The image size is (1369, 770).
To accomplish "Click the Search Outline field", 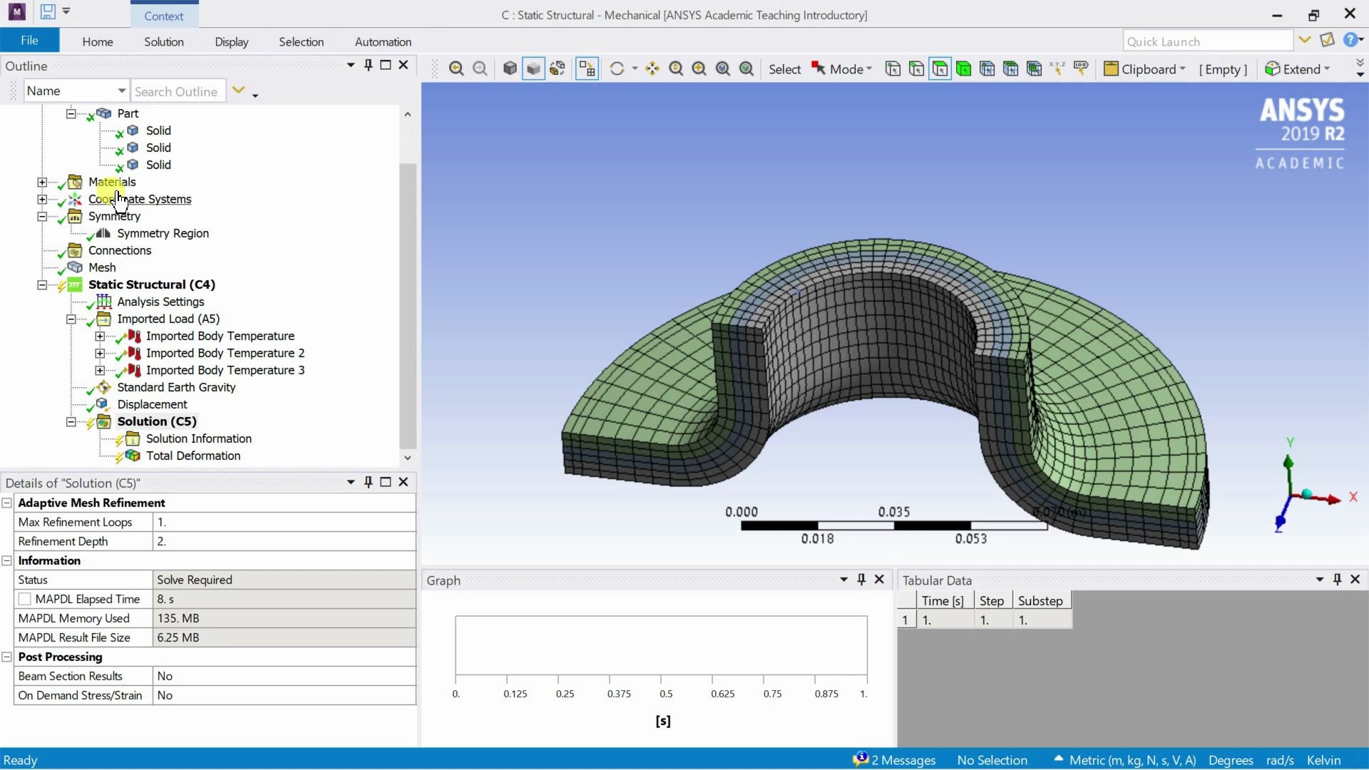I will (x=178, y=91).
